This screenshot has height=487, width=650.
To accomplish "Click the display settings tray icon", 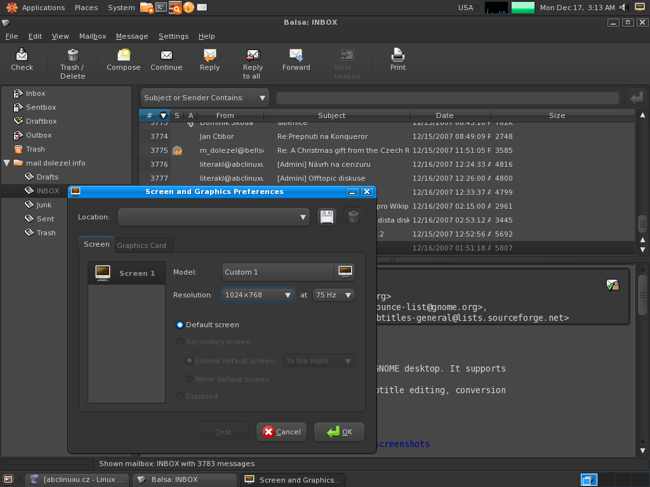I will point(640,7).
